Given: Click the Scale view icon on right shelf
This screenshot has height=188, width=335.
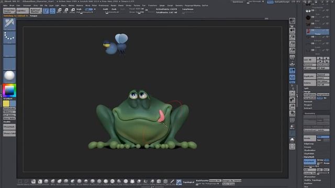Looking at the screenshot, I should (x=292, y=107).
